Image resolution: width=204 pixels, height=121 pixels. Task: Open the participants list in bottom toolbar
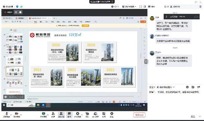coord(61,114)
